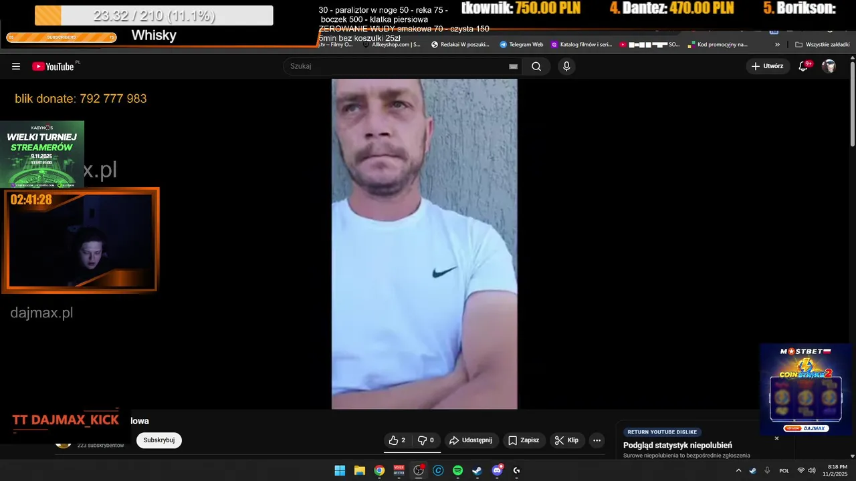Click Steam icon in system tray
Viewport: 856px width, 481px height.
(753, 470)
